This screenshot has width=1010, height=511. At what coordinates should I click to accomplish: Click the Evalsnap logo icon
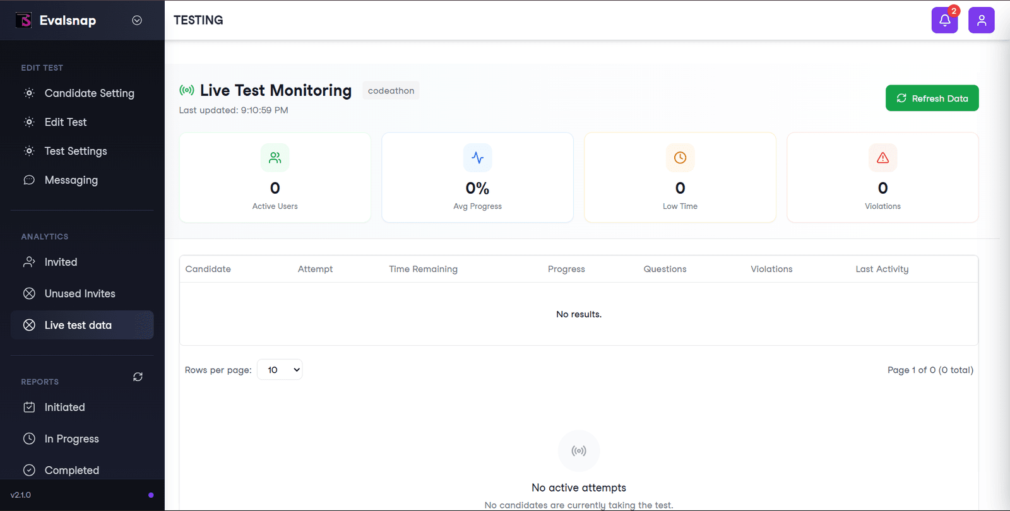click(x=23, y=20)
